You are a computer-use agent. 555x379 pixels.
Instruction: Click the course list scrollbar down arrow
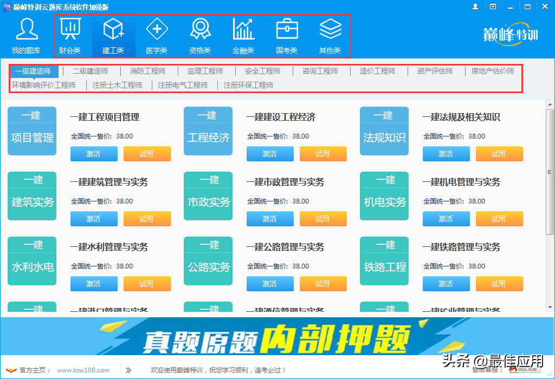(x=550, y=308)
